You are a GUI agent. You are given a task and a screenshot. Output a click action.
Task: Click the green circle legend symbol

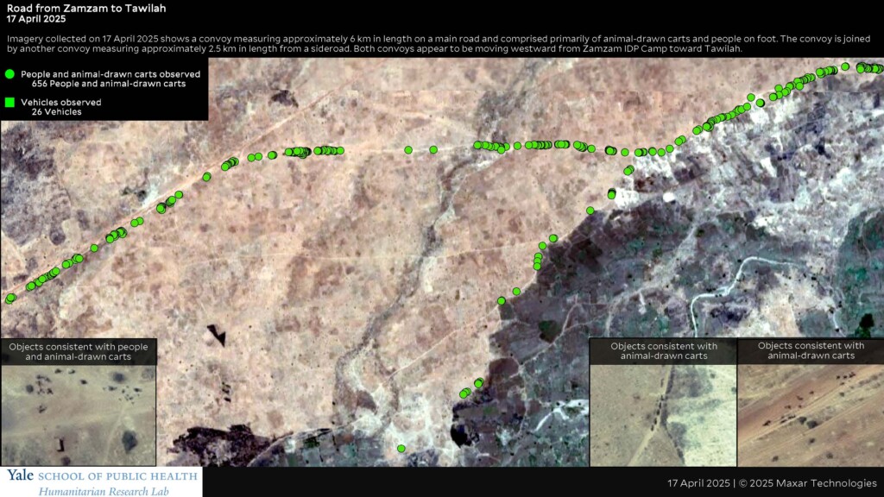tap(9, 74)
